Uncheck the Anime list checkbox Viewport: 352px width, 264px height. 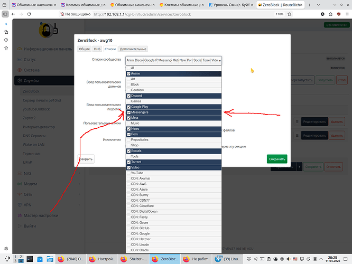click(x=128, y=73)
